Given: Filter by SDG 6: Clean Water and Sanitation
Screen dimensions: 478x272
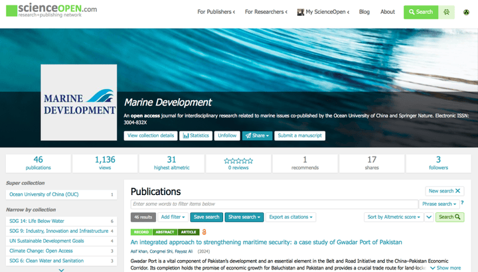Looking at the screenshot, I should pyautogui.click(x=61, y=261).
